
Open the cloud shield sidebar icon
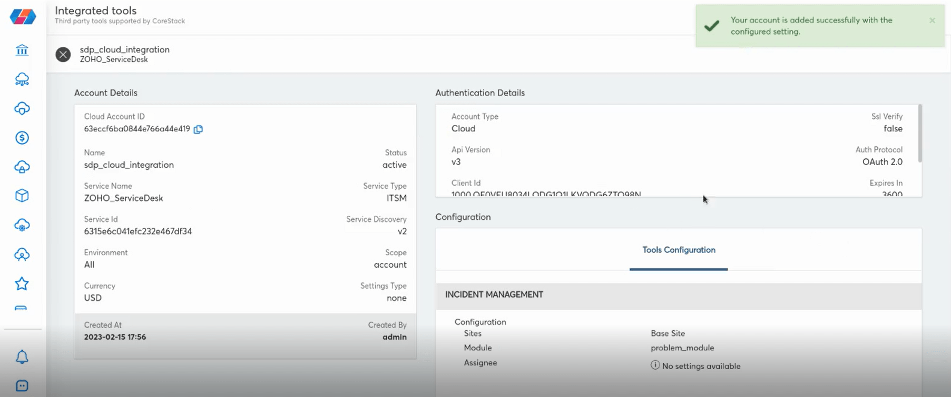point(22,108)
